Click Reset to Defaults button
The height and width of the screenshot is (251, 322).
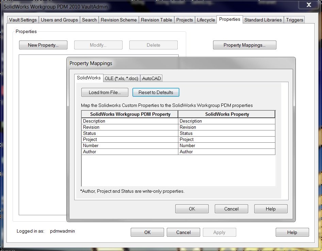156,92
